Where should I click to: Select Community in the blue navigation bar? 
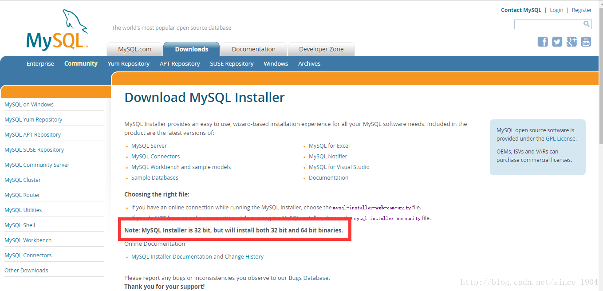[x=81, y=63]
